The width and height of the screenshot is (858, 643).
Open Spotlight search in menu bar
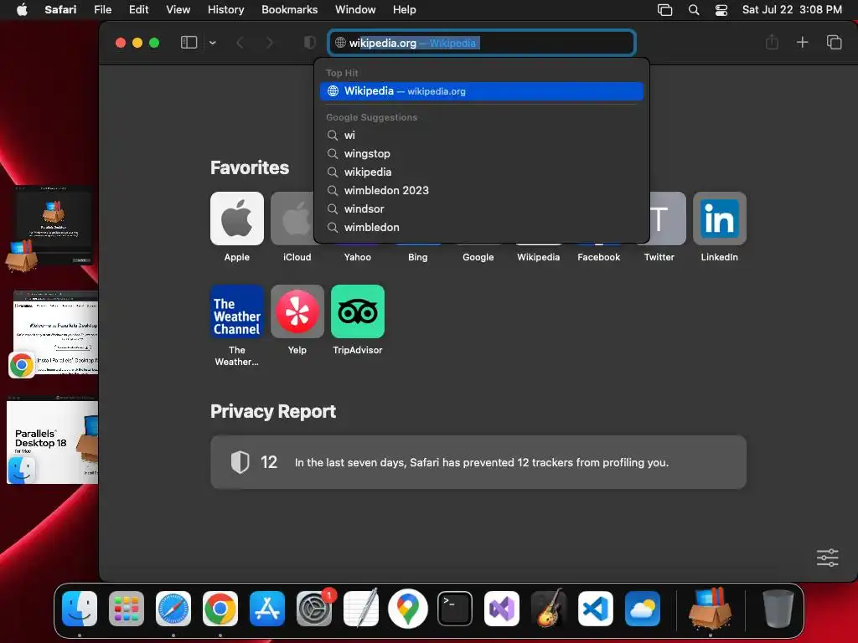[x=693, y=10]
